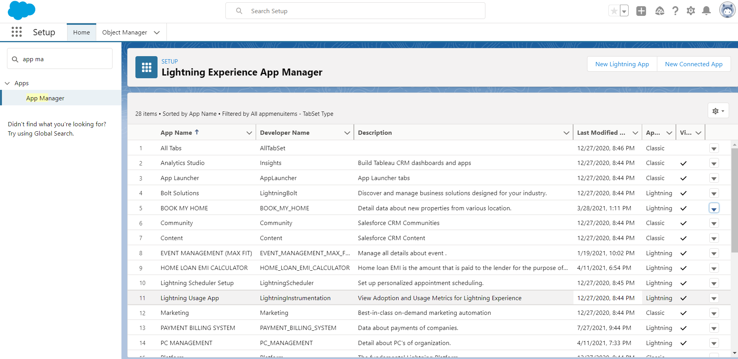
Task: Expand the Object Manager tab menu chevron
Action: pos(157,33)
